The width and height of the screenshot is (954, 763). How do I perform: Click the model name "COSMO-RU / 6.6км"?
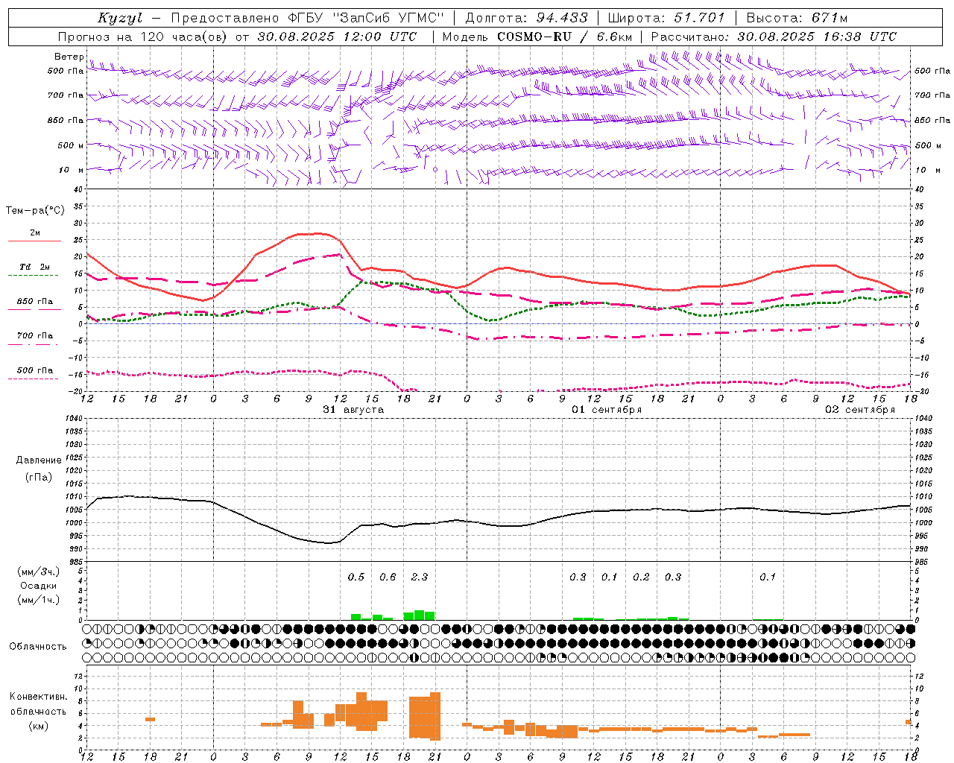(x=565, y=37)
